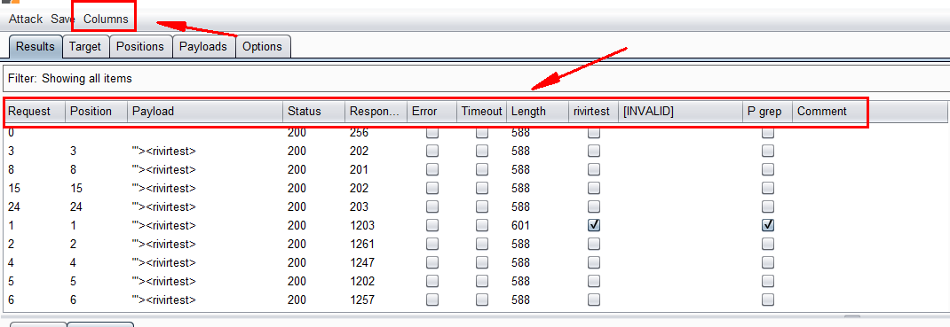Open the Columns menu
Viewport: 950px width, 327px height.
(106, 19)
